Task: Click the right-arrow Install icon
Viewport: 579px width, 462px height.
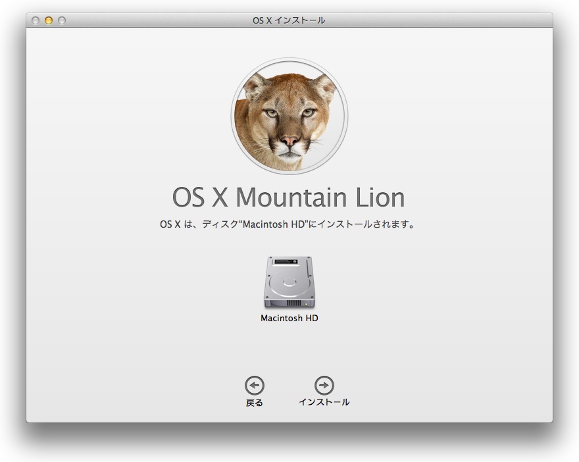Action: 324,386
